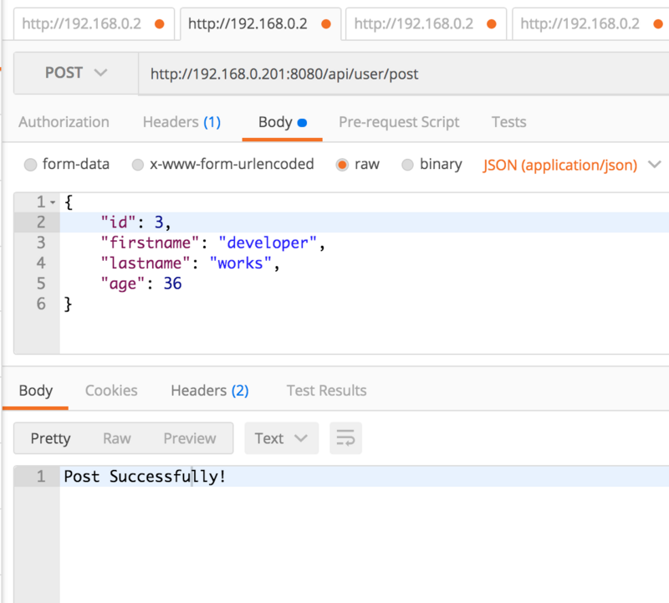Collapse the JSON body via line 1 fold arrow

pos(54,202)
